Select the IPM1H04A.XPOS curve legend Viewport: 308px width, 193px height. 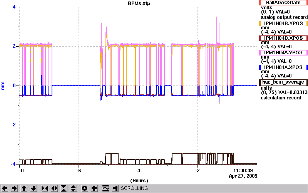(283, 67)
